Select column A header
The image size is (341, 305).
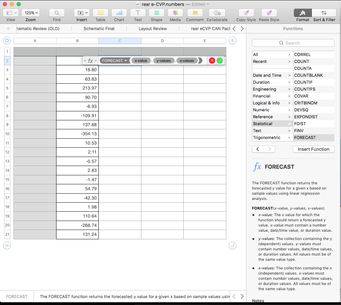[35, 41]
